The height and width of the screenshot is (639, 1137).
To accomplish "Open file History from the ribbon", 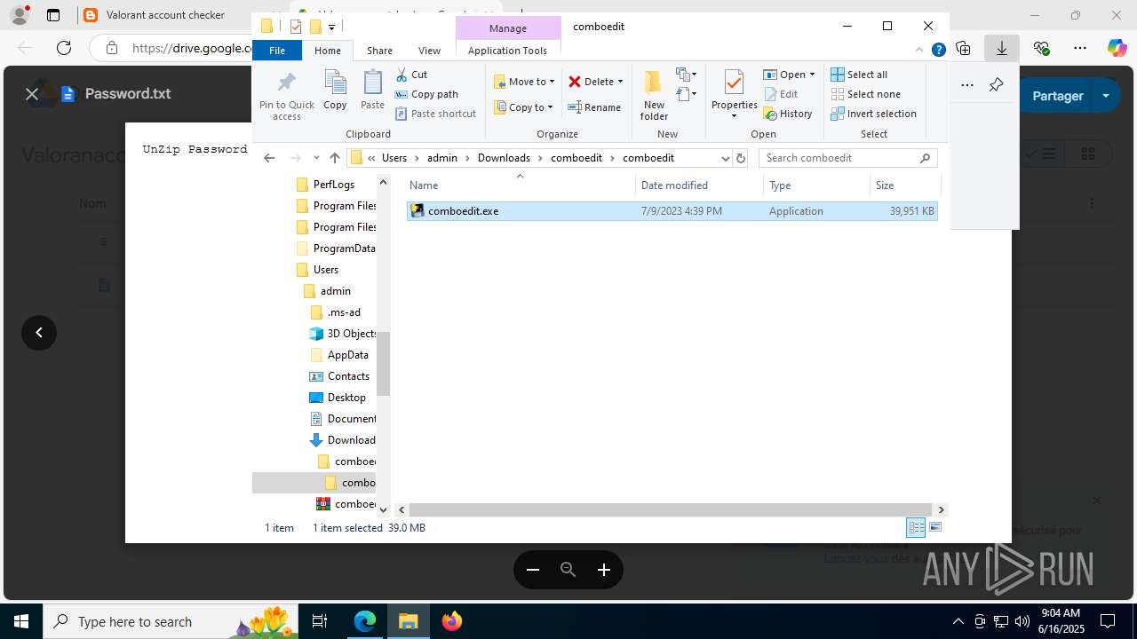I will click(x=788, y=114).
